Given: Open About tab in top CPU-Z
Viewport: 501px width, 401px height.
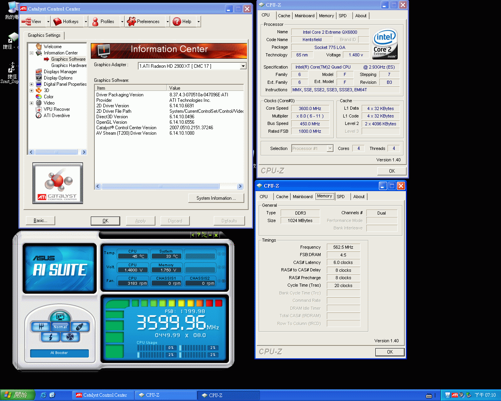Looking at the screenshot, I should point(361,16).
